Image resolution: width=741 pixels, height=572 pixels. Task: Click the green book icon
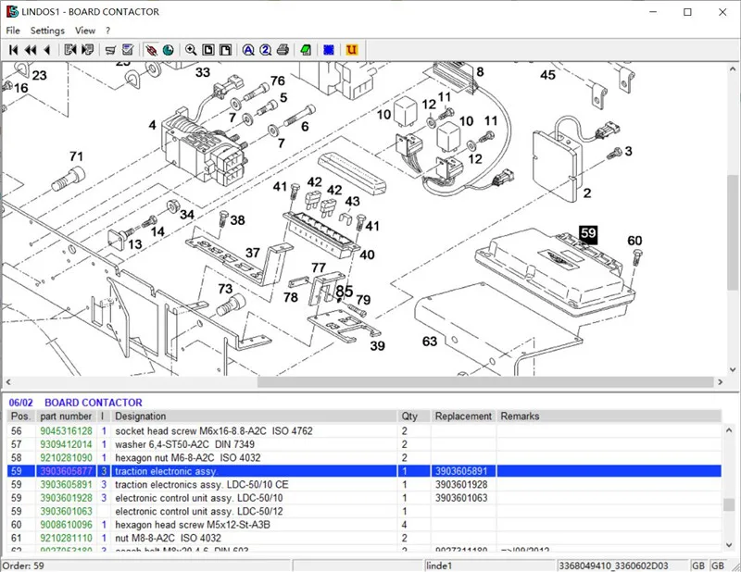coord(306,49)
